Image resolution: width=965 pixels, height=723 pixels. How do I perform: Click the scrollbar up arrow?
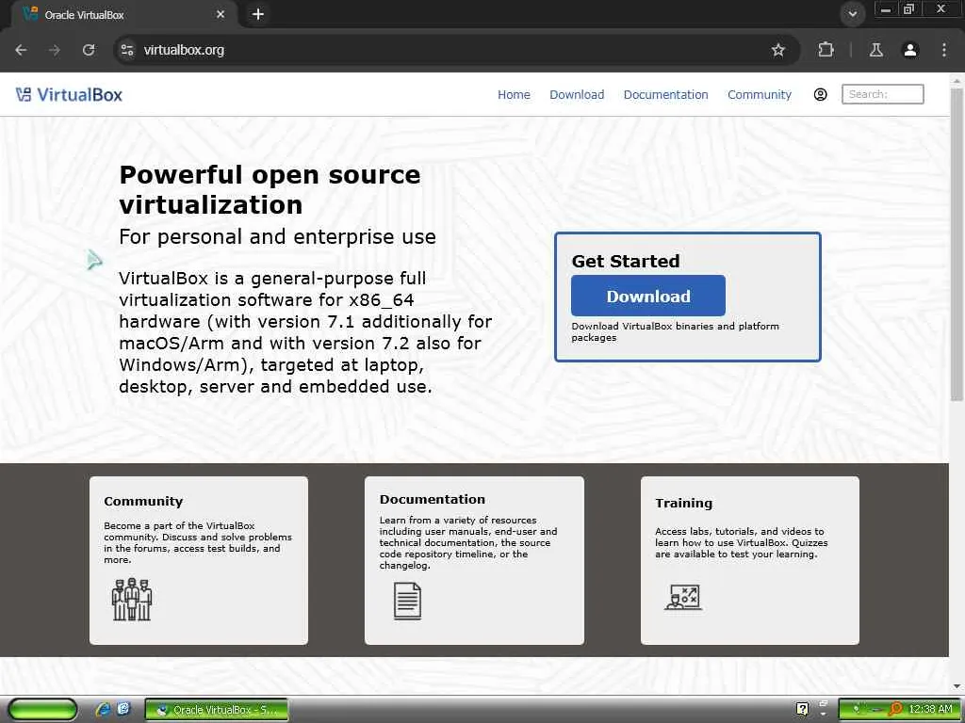click(957, 81)
